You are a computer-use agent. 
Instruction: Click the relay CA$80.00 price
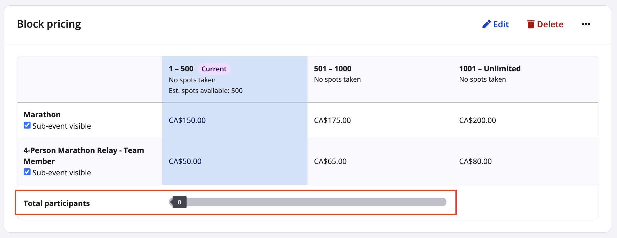coord(475,161)
